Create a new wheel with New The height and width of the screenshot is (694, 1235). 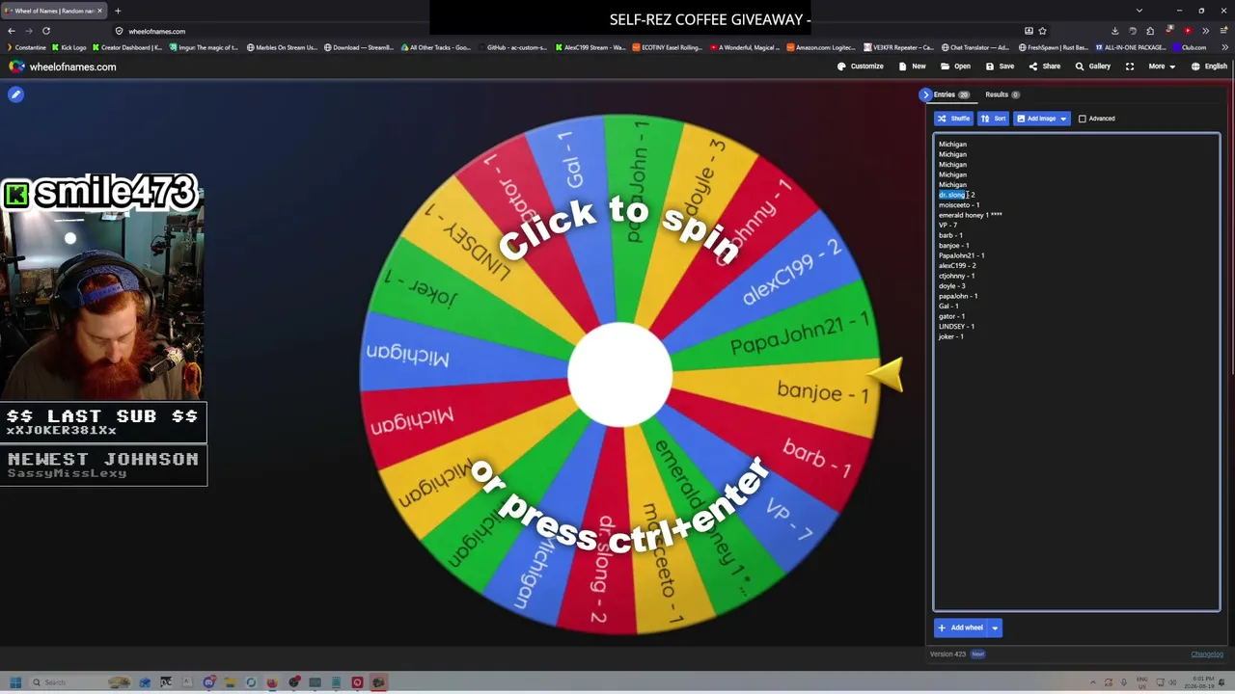pos(912,67)
